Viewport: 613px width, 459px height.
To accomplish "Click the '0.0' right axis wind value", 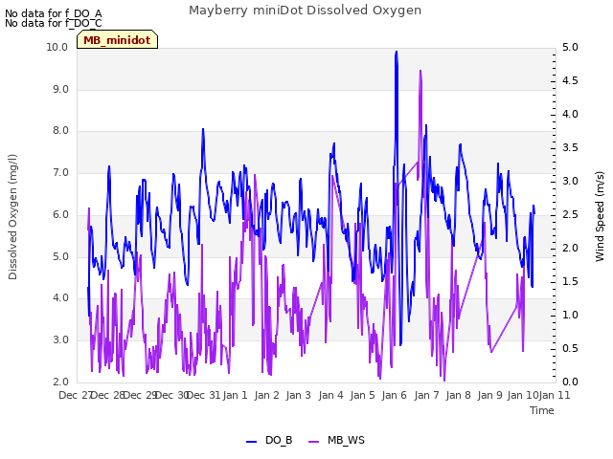I will tap(570, 382).
